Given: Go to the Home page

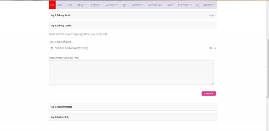Looking at the screenshot, I should 60,5.
